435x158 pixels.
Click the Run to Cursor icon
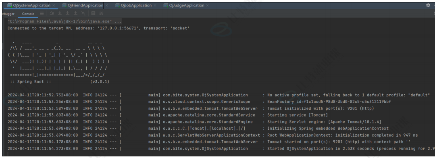(x=83, y=13)
